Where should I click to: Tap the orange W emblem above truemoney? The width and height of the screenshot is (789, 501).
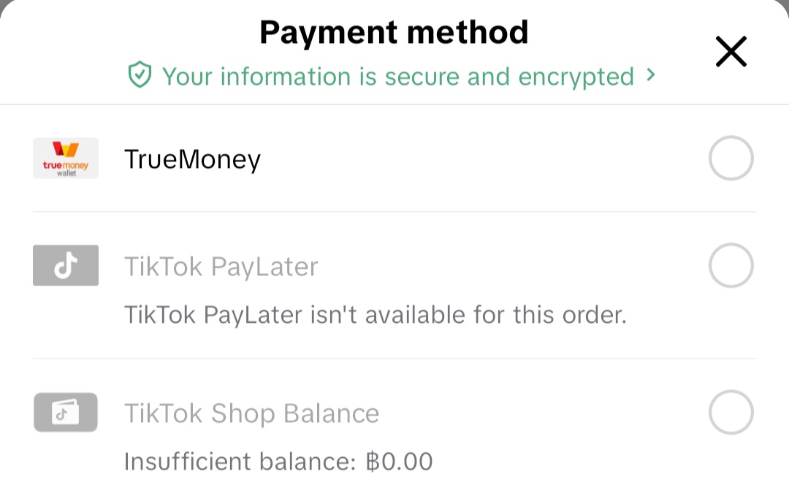click(66, 150)
